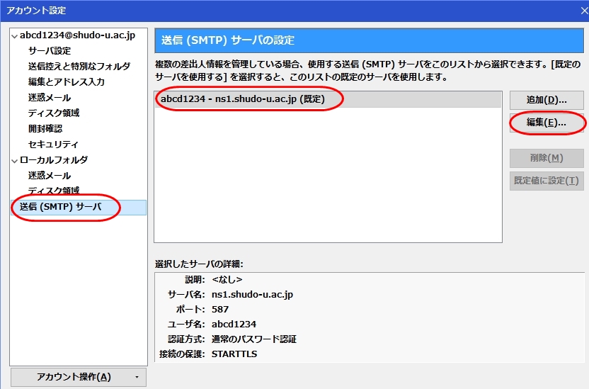The height and width of the screenshot is (389, 589).
Task: Select the ns1.shudo-u.ac.jp server in the list
Action: coord(242,99)
